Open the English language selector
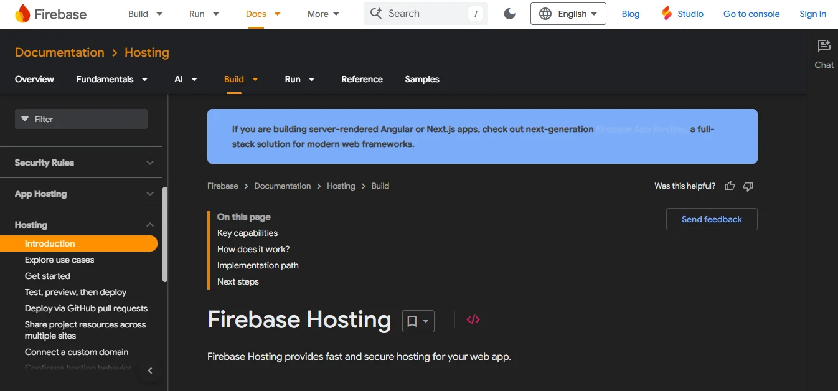The height and width of the screenshot is (391, 838). (x=567, y=13)
